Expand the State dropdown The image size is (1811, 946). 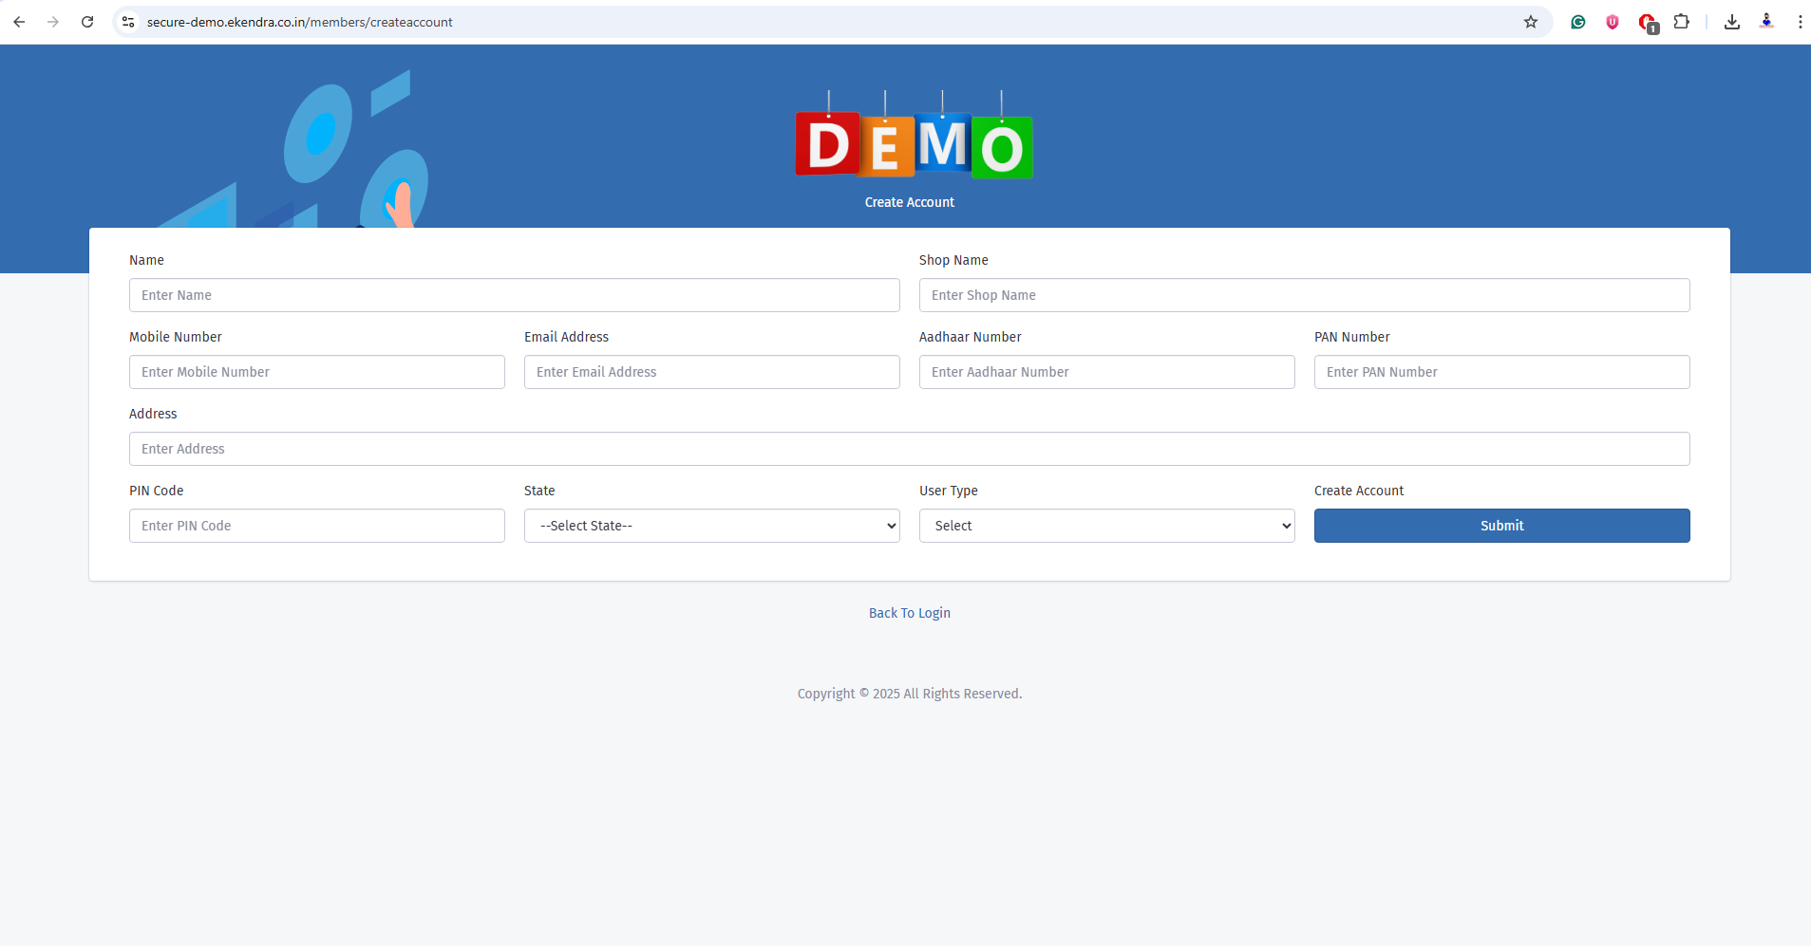[711, 526]
